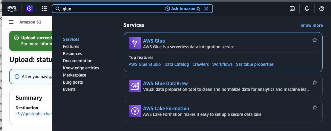
Task: Favorite AWS Lake Formation with the star
Action: point(315,108)
